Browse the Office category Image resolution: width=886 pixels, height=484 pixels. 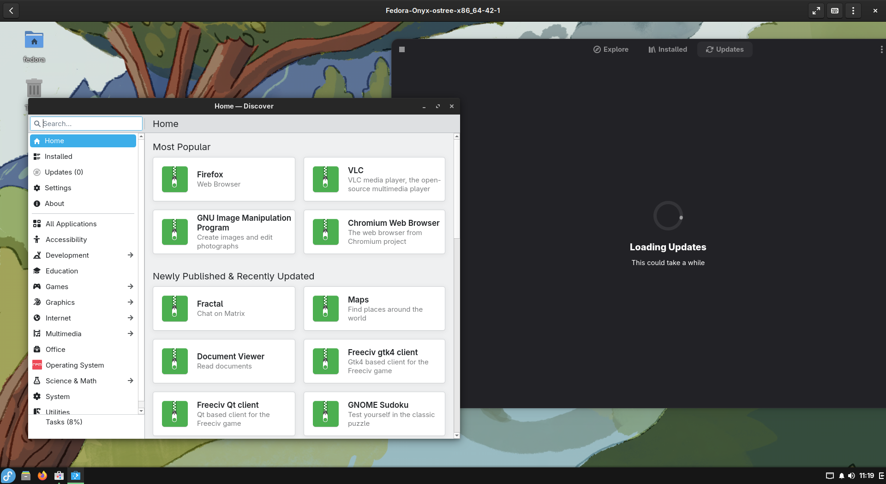[83, 350]
